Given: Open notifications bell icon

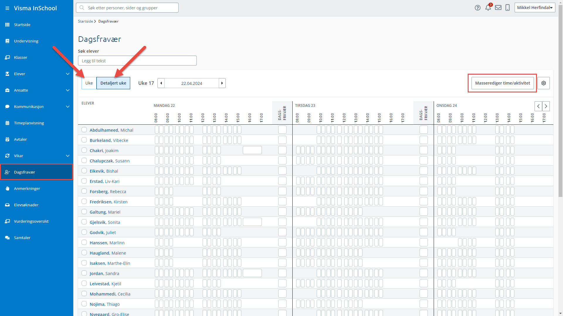Looking at the screenshot, I should click(x=488, y=8).
